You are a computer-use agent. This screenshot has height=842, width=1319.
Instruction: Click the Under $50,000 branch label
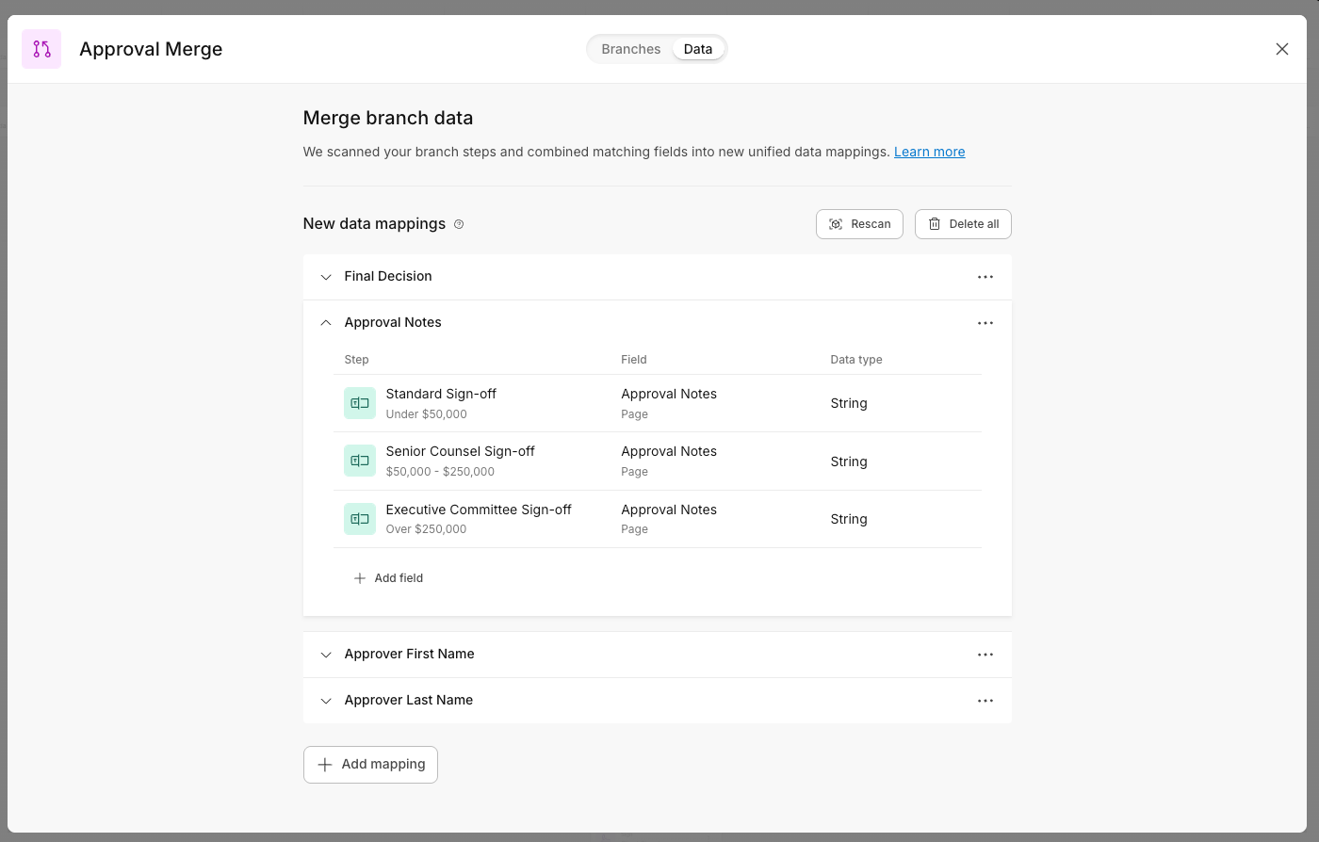point(427,414)
